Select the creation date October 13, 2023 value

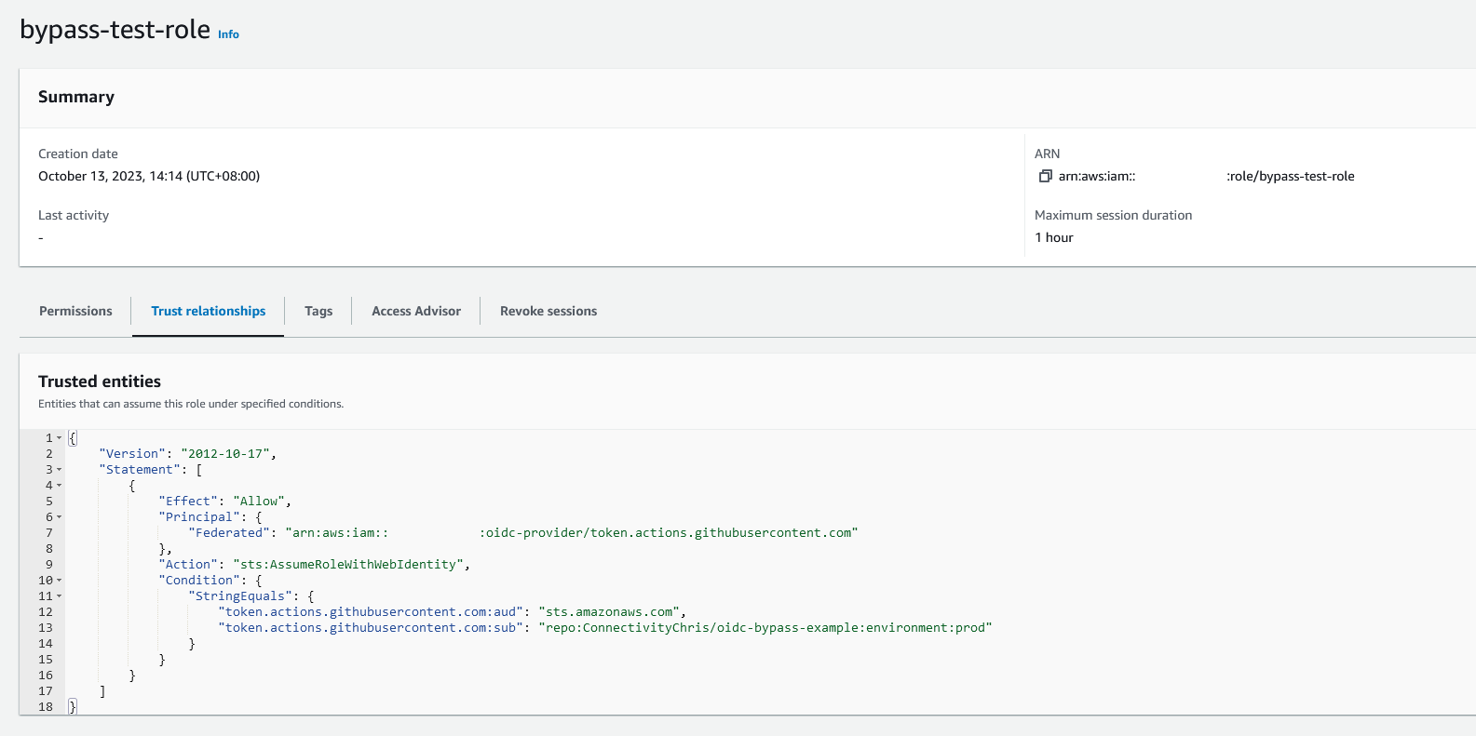tap(149, 176)
